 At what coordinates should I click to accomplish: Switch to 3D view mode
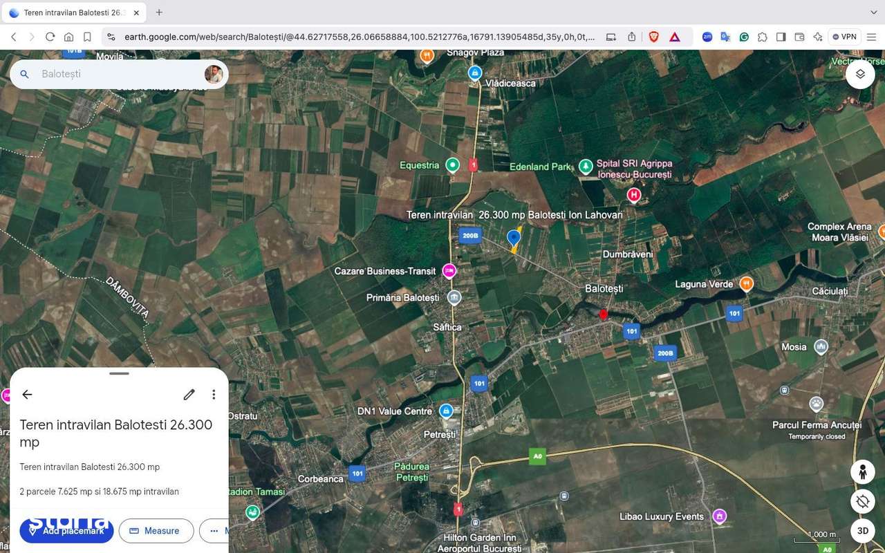[x=862, y=531]
